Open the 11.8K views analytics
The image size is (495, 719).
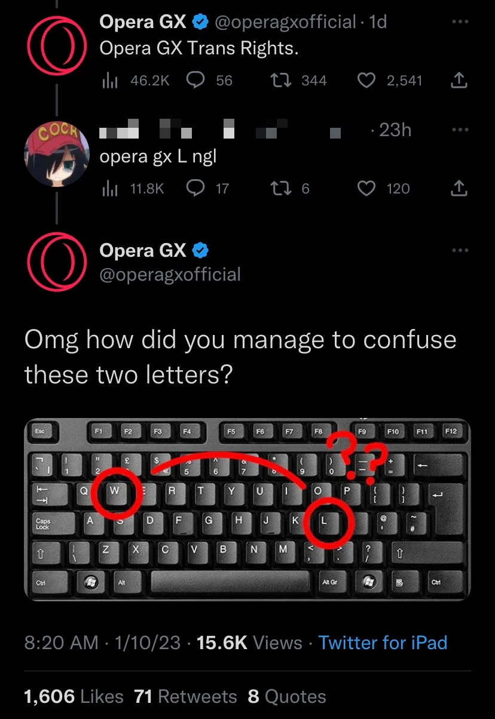coord(111,189)
